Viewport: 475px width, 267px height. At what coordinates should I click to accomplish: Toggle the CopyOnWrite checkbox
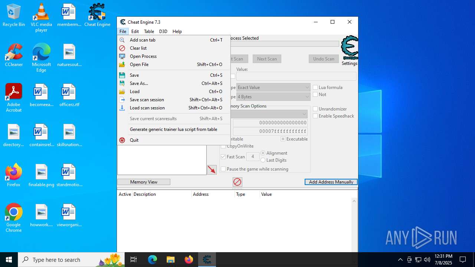coord(223,146)
